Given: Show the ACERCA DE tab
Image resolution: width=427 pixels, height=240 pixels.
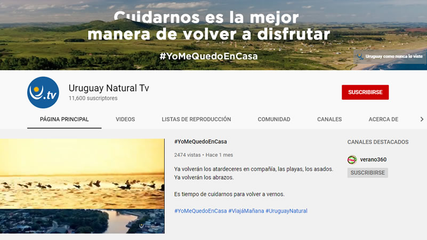Looking at the screenshot, I should pos(383,119).
